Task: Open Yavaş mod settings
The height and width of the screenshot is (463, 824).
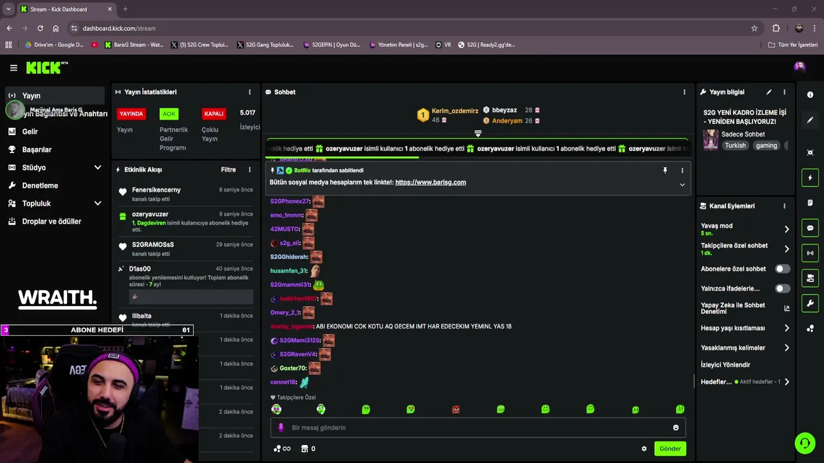Action: click(745, 229)
